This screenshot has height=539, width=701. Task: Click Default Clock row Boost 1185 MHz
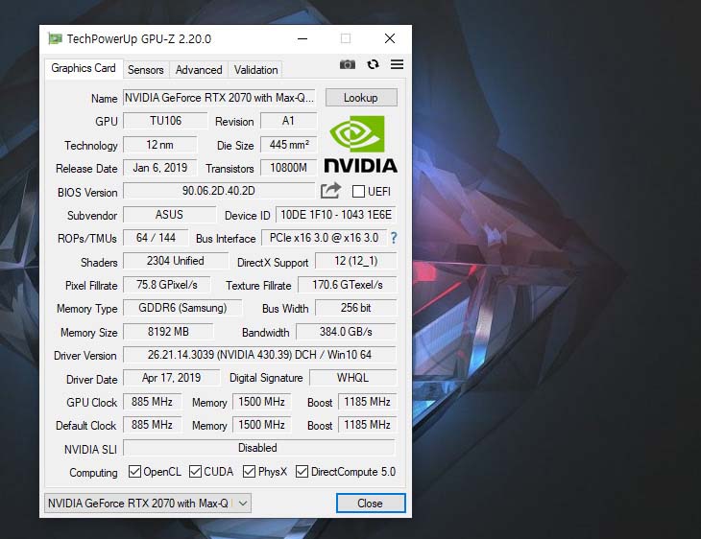(x=367, y=424)
